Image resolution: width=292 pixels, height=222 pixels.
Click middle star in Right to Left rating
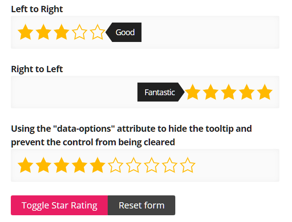click(228, 92)
